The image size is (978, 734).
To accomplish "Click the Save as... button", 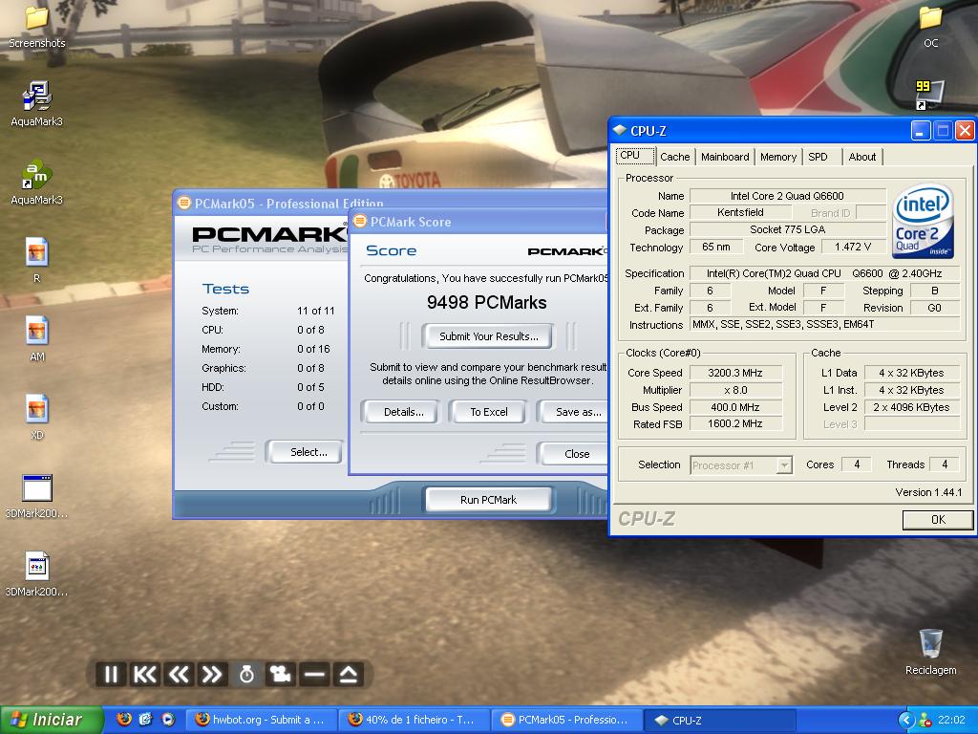I will click(574, 412).
